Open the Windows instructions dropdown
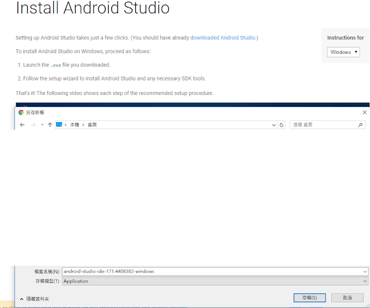This screenshot has width=370, height=308. (x=343, y=52)
